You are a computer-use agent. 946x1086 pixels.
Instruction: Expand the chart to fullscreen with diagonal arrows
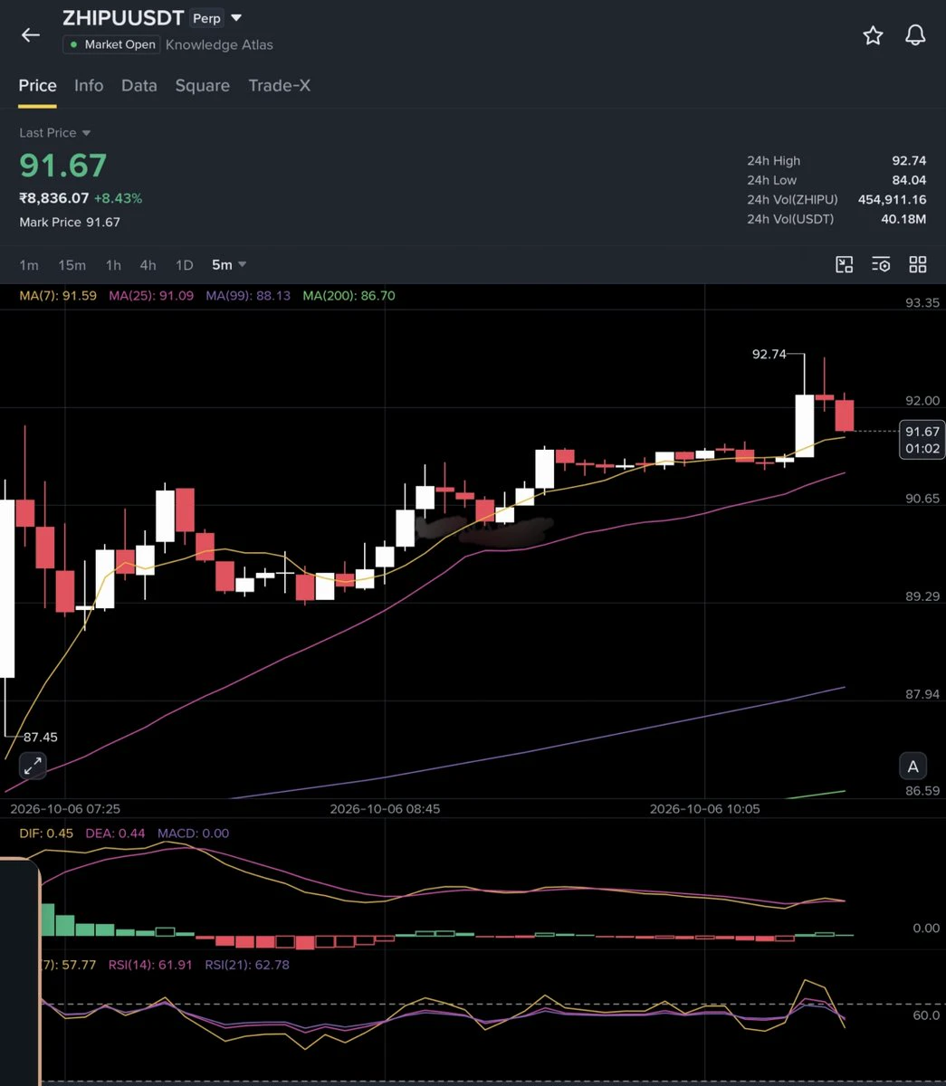click(33, 766)
